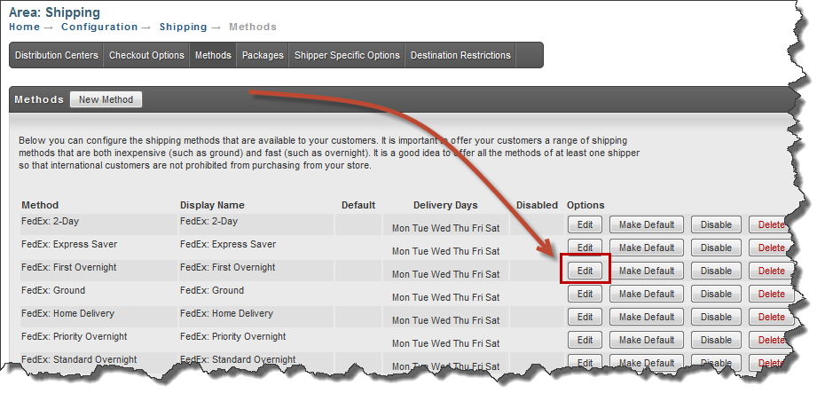The height and width of the screenshot is (401, 825).
Task: Click the FedEx: Home Delivery display name cell
Action: pos(256,317)
